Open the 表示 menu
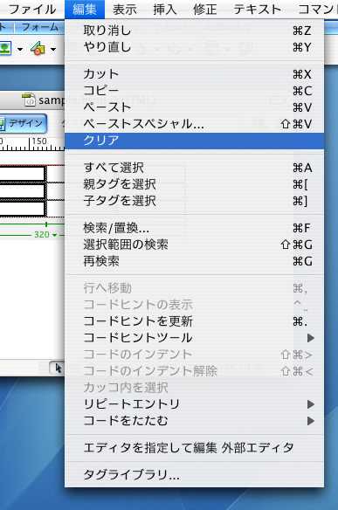This screenshot has width=338, height=510. (x=125, y=9)
